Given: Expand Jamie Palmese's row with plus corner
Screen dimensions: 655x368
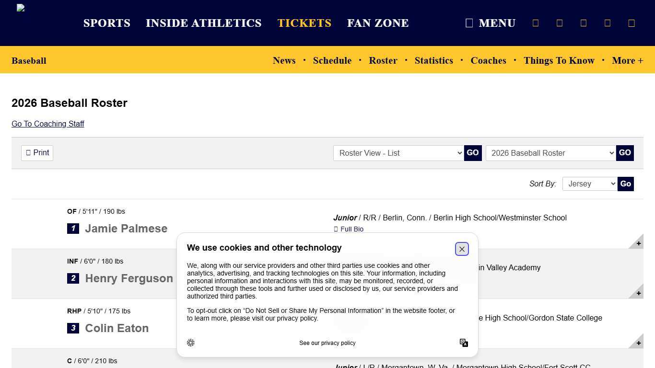Looking at the screenshot, I should coord(638,243).
